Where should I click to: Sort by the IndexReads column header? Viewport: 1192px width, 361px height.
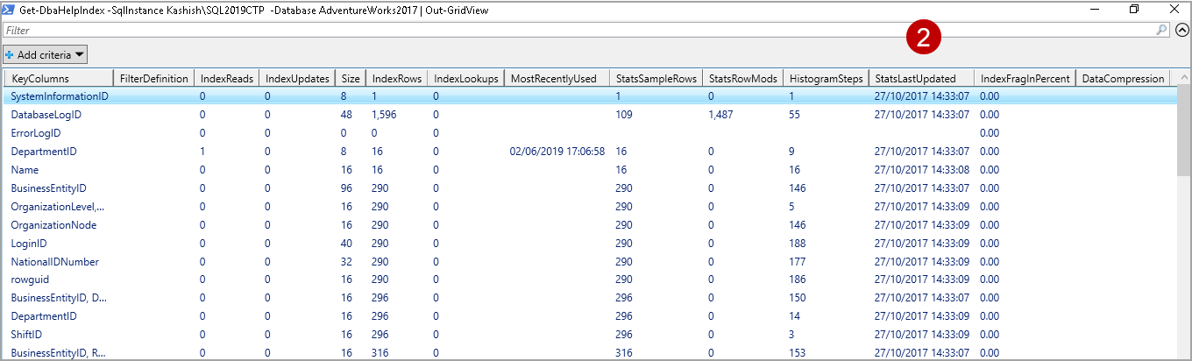click(226, 78)
